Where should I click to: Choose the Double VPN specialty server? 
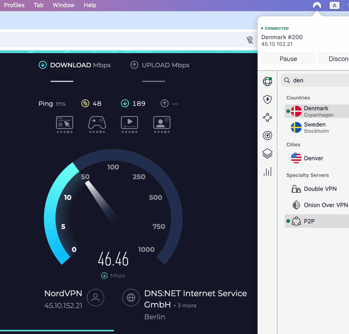(320, 189)
